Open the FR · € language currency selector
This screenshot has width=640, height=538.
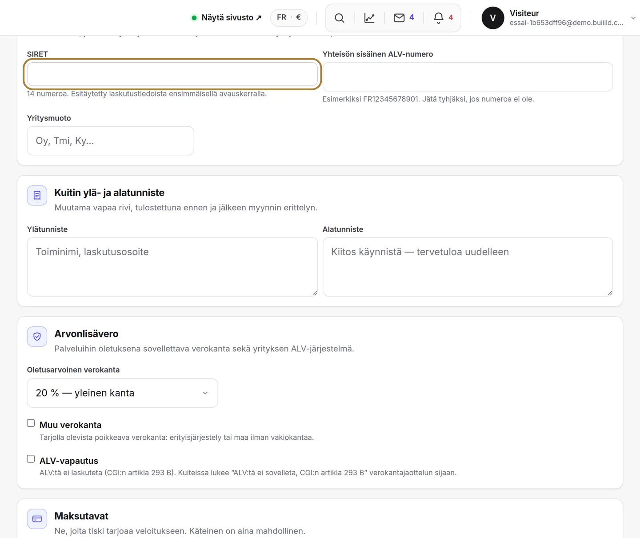[x=289, y=17]
